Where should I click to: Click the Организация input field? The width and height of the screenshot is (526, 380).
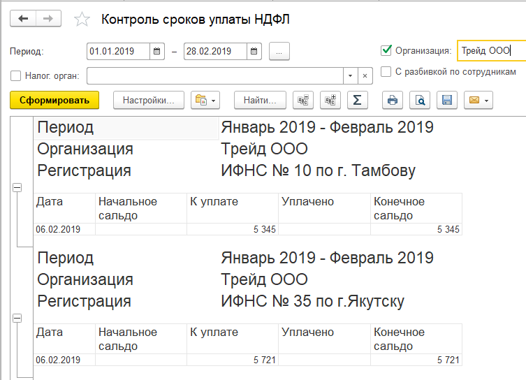[x=489, y=50]
